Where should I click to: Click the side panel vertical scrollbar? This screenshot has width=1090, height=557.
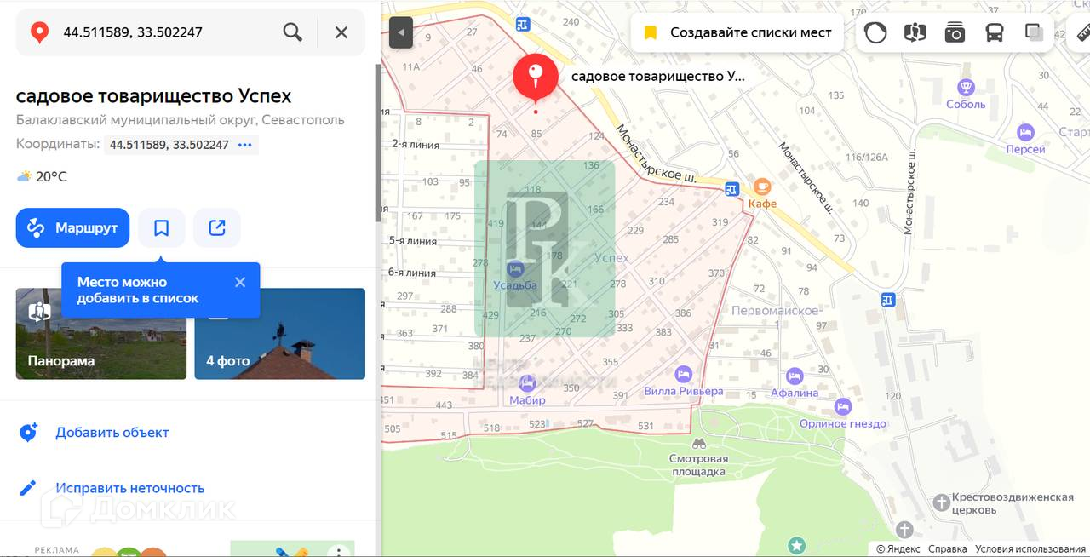click(378, 143)
